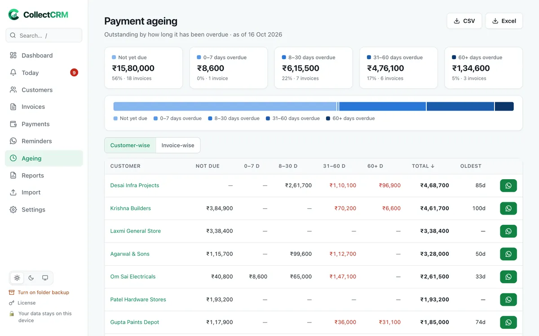Open Krishna Builders customer link
539x336 pixels.
(131, 208)
